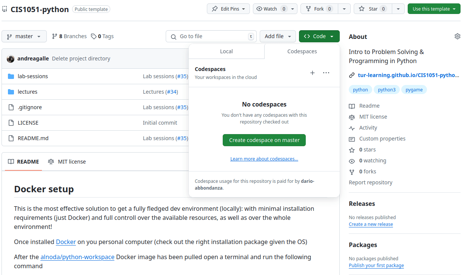Viewport: 473px width, 275px height.
Task: Click the star icon on Star button
Action: click(x=362, y=9)
